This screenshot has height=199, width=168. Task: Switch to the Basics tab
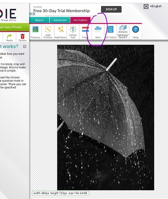[x=39, y=20]
